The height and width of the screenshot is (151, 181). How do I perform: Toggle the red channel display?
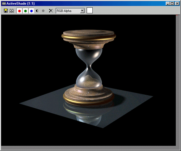pos(19,11)
